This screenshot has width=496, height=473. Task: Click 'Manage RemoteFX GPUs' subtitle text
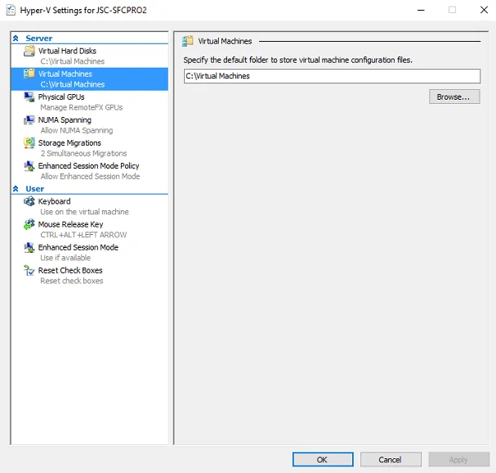click(x=81, y=107)
